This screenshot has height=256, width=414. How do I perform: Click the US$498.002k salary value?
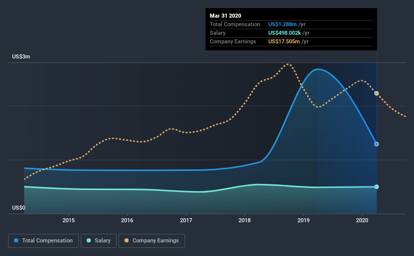[284, 33]
